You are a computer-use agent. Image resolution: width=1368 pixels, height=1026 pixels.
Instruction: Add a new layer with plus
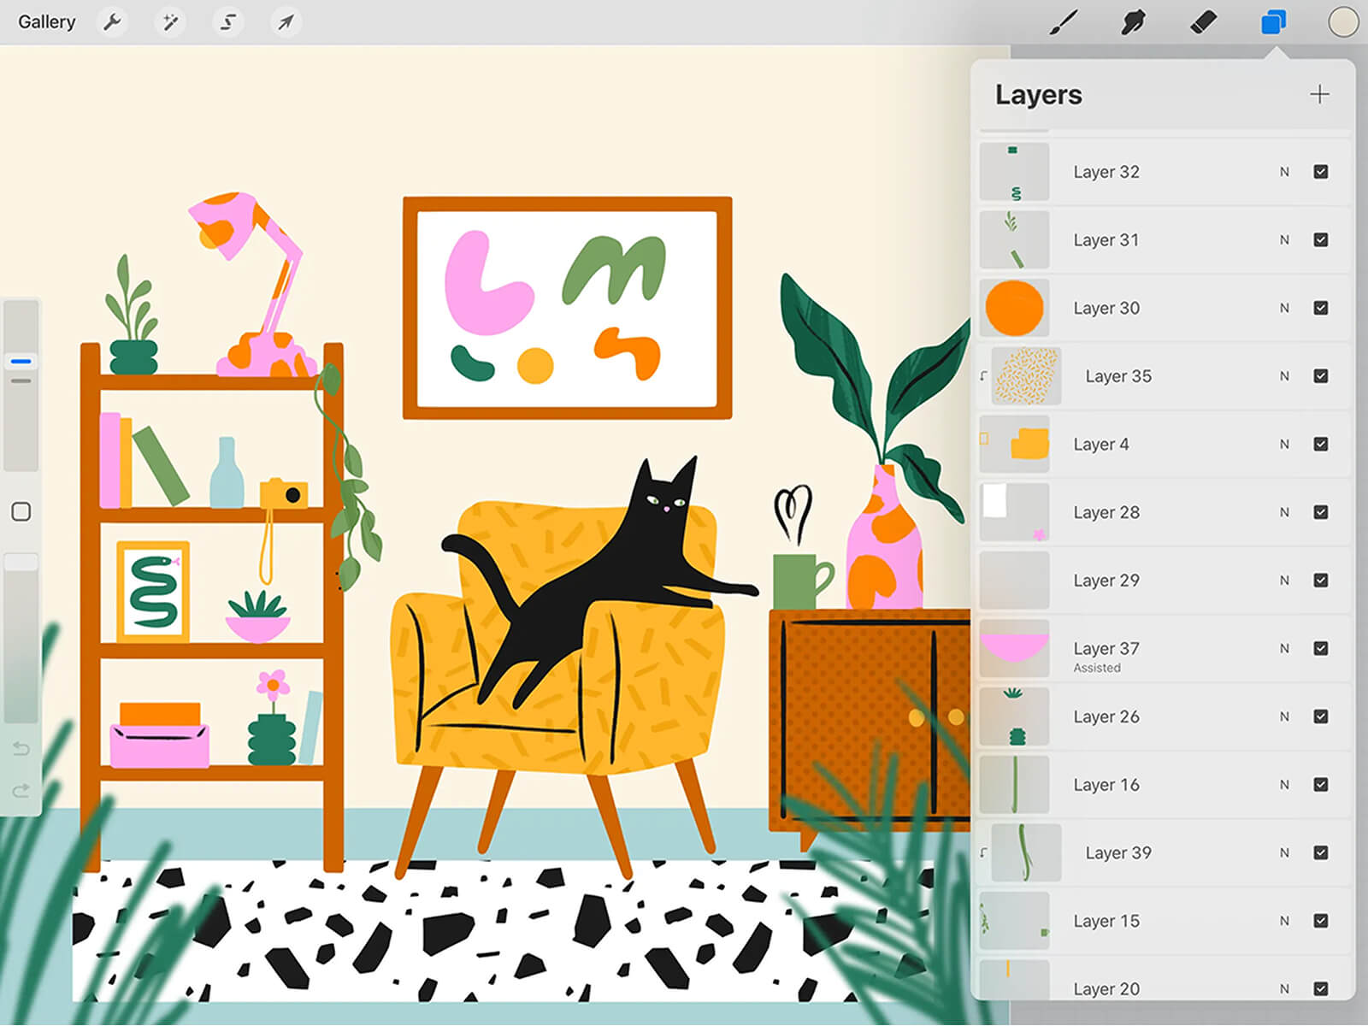(x=1319, y=94)
